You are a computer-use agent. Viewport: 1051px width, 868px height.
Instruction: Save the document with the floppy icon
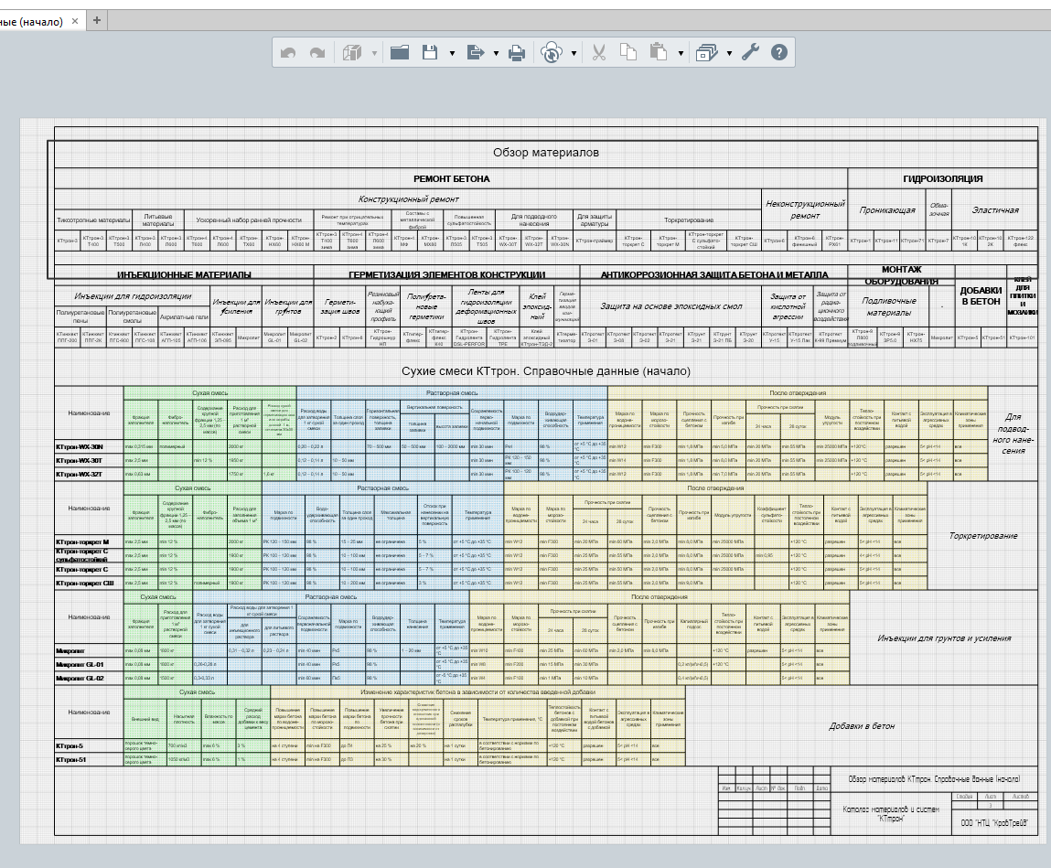(429, 53)
